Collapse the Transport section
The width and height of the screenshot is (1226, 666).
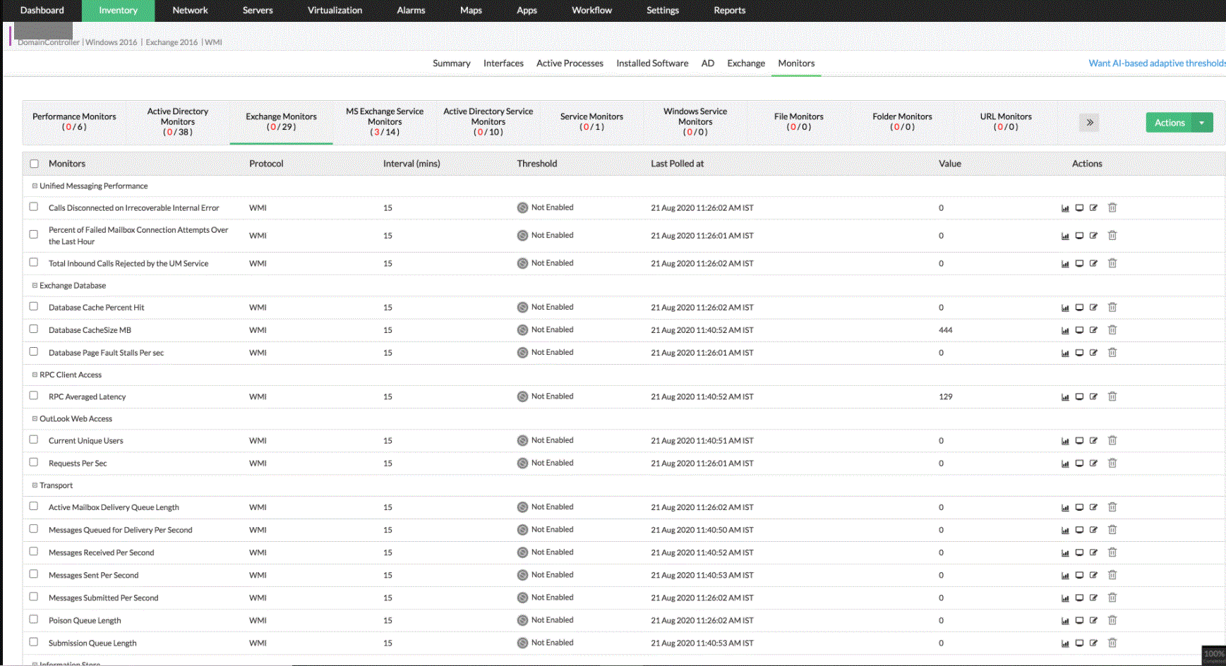click(x=35, y=485)
